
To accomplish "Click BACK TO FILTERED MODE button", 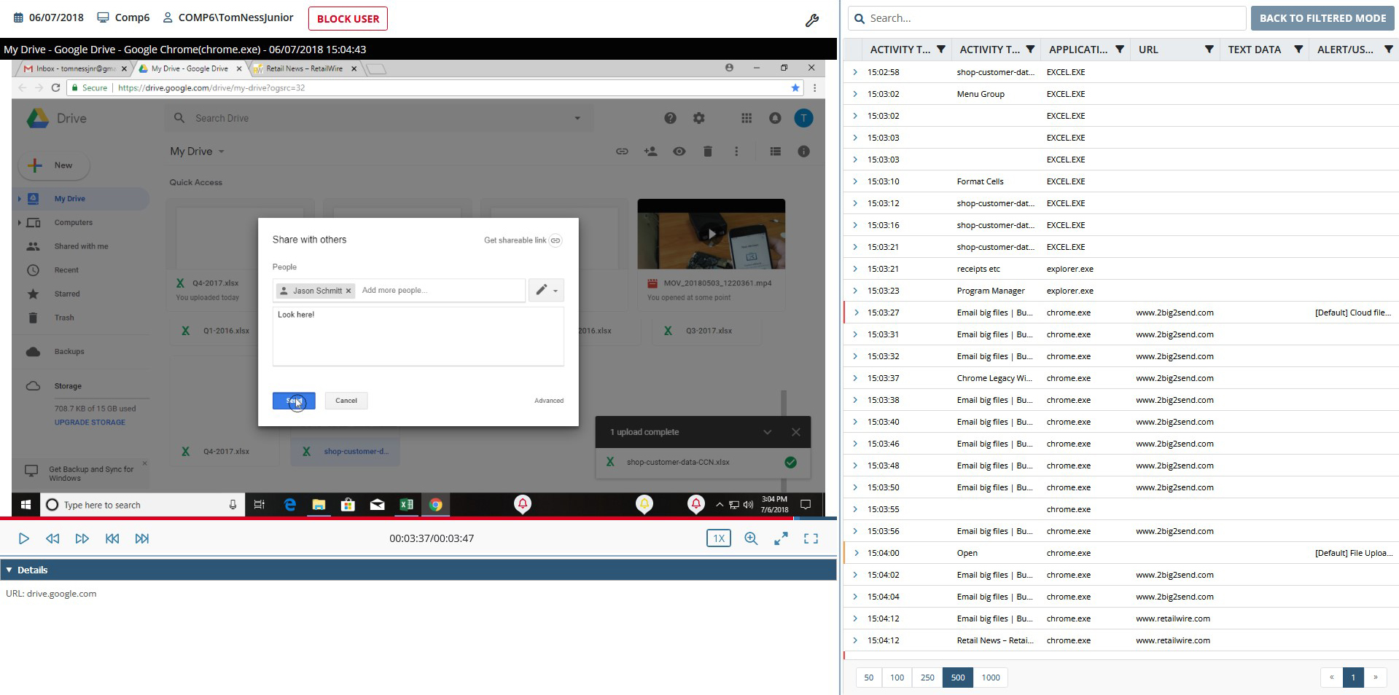I will [1322, 18].
